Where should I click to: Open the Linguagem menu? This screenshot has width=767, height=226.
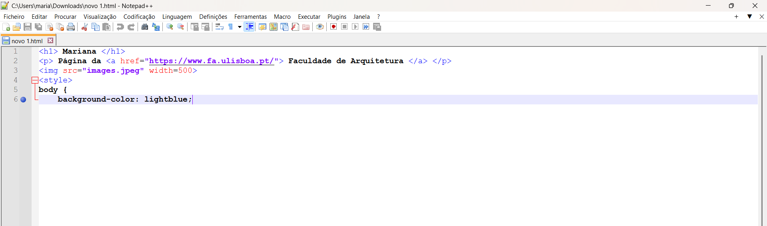(x=177, y=16)
